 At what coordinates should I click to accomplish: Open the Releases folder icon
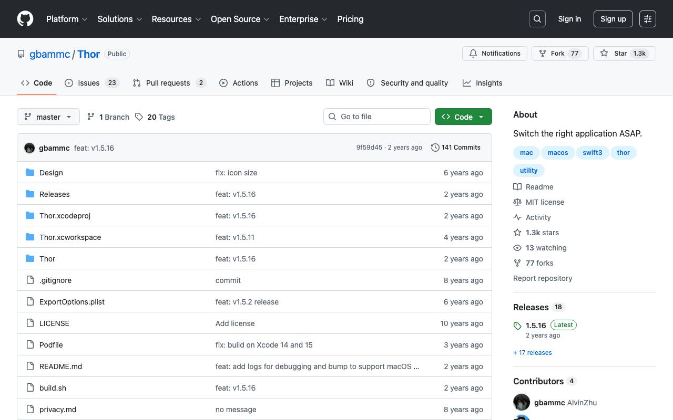[x=30, y=194]
